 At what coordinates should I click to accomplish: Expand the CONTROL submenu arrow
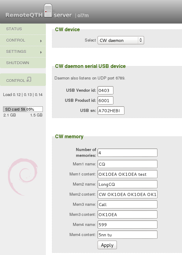click(41, 41)
